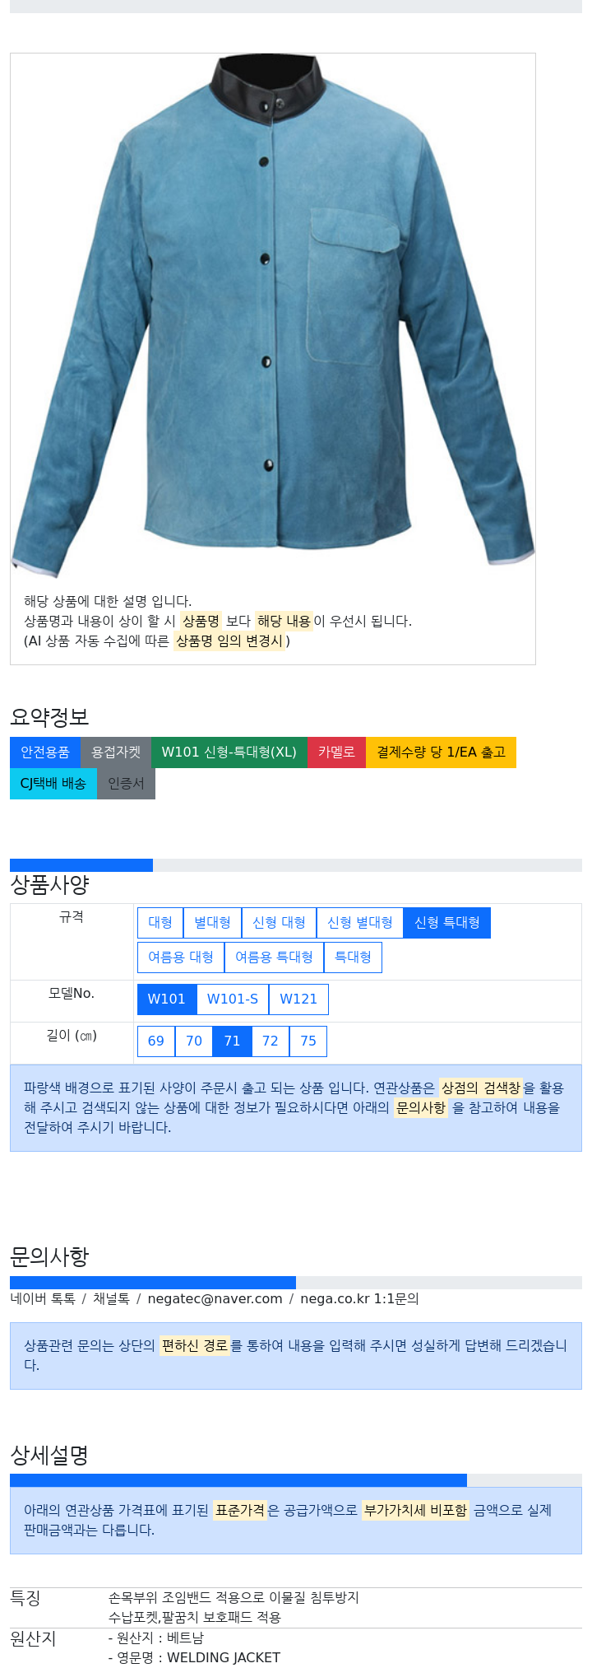592x1668 pixels.
Task: Select the plain 특대형 option
Action: [x=353, y=957]
